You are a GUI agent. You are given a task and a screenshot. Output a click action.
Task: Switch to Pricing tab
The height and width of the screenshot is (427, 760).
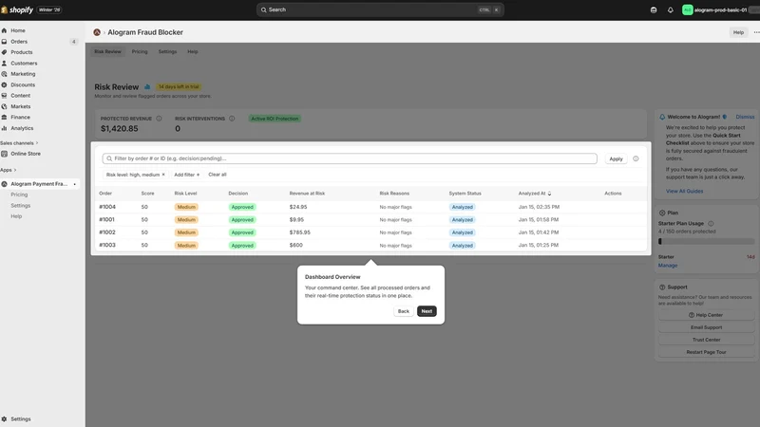coord(140,52)
